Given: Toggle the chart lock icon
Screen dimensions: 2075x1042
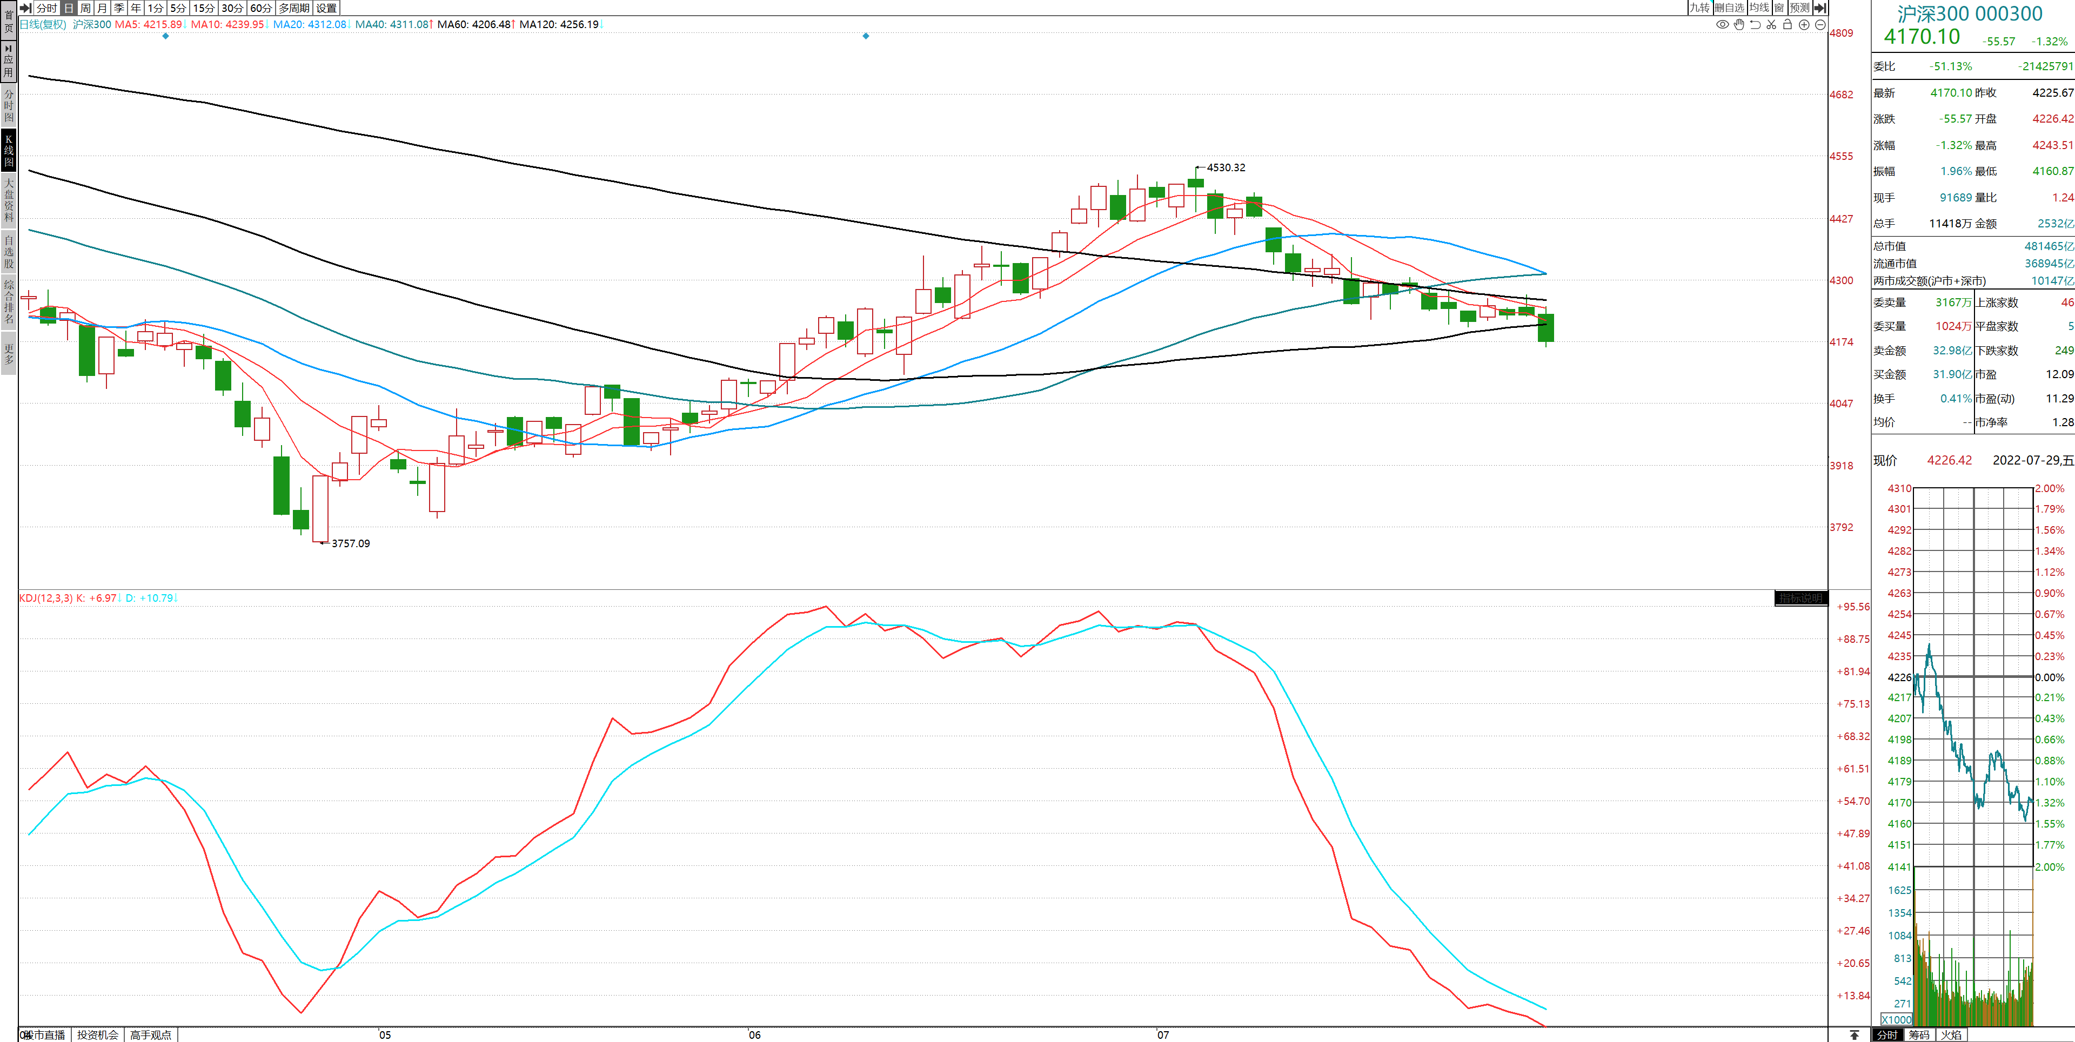Looking at the screenshot, I should 1788,25.
